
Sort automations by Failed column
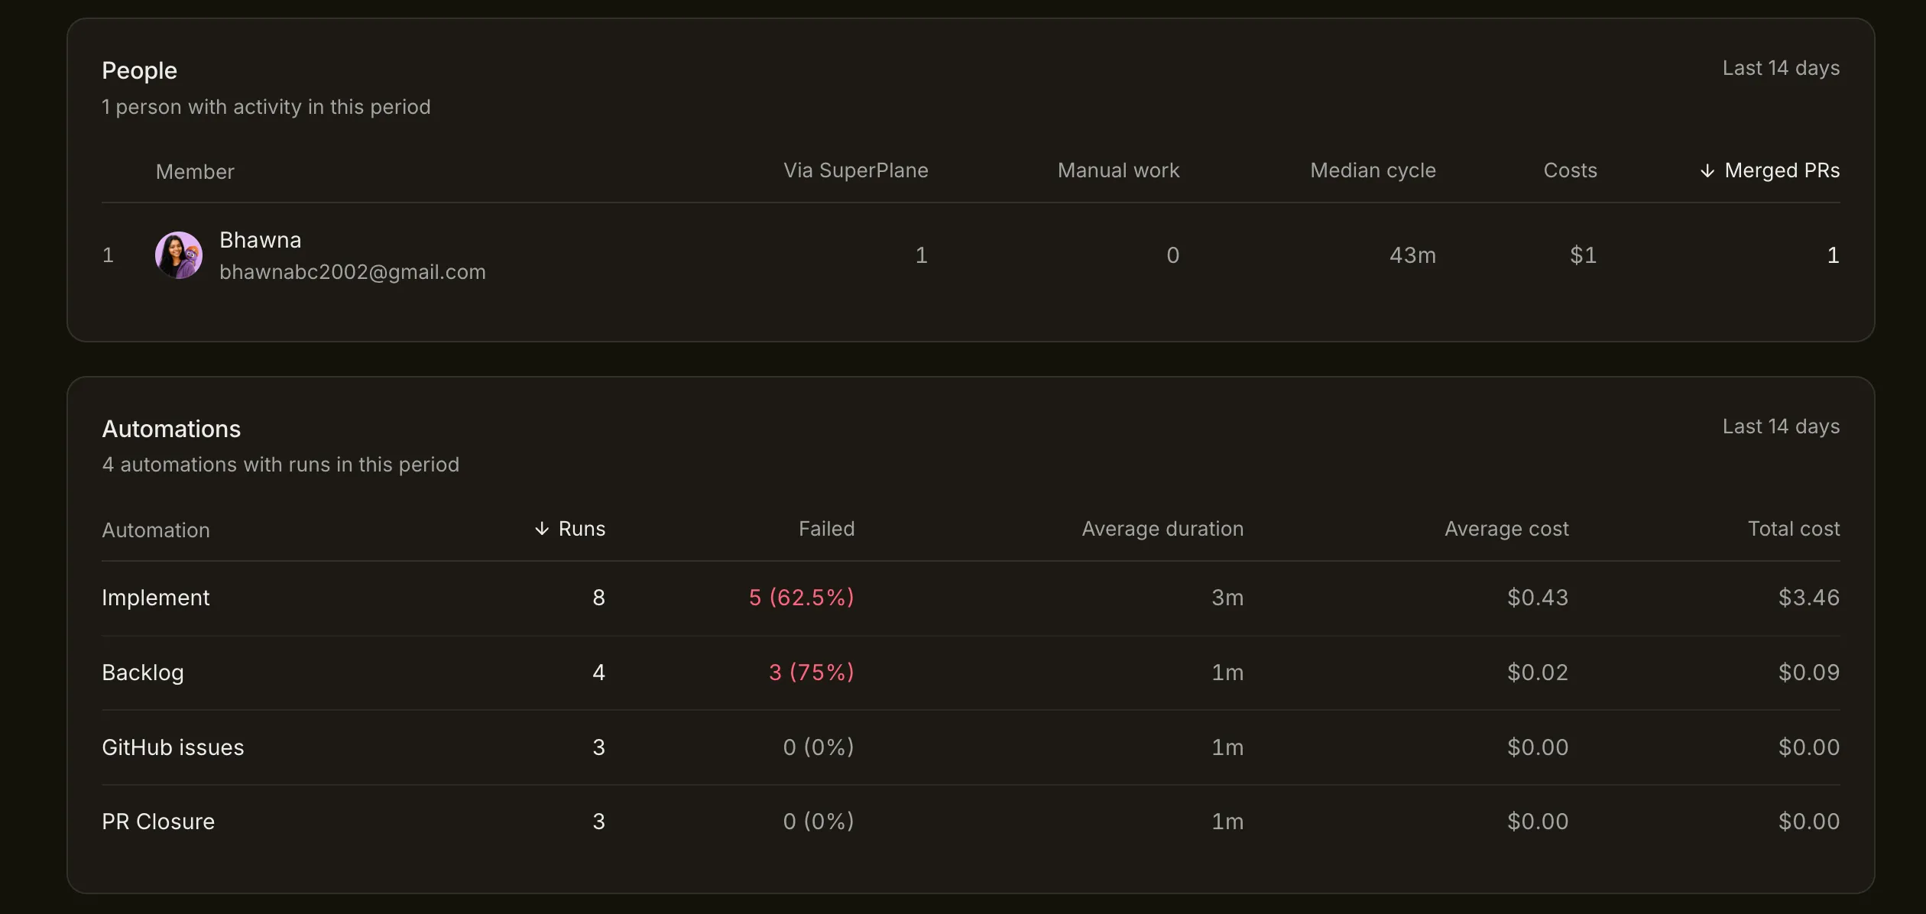click(x=827, y=529)
